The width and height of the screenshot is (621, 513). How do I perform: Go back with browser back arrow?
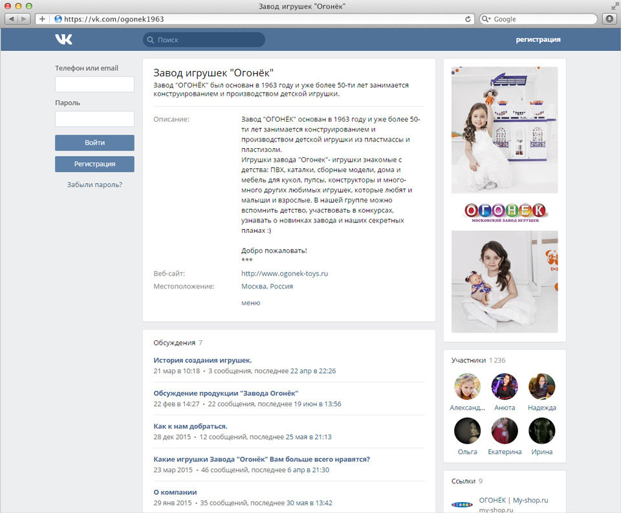click(11, 19)
